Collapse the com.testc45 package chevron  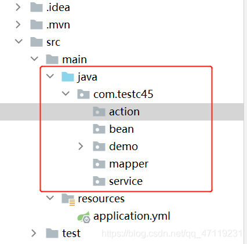[66, 93]
